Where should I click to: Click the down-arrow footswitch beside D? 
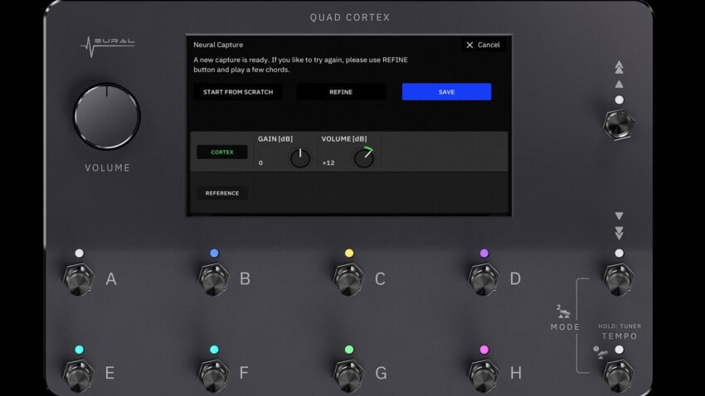[619, 279]
